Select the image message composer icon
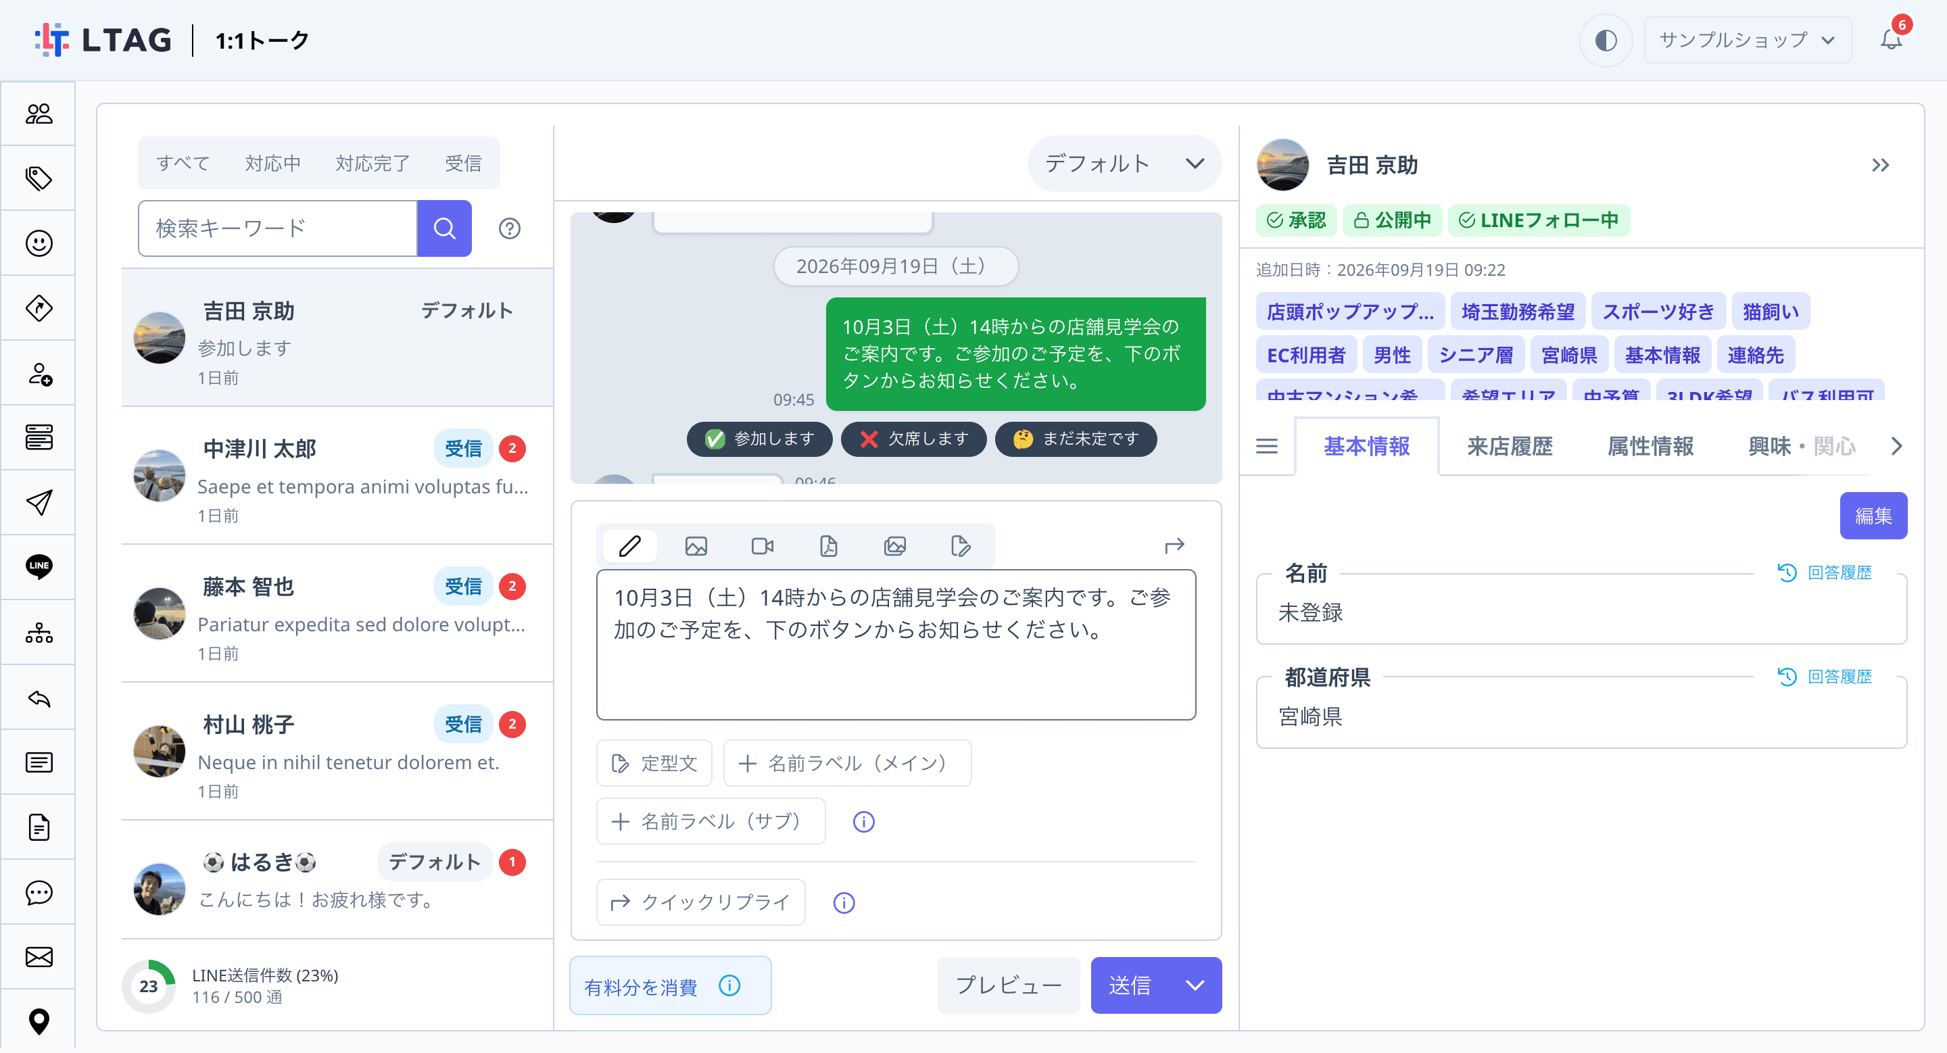 (696, 545)
